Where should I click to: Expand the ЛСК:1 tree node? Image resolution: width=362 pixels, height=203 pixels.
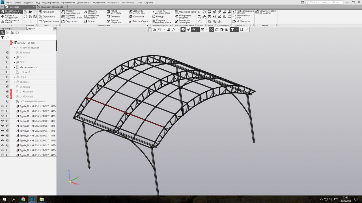click(15, 57)
